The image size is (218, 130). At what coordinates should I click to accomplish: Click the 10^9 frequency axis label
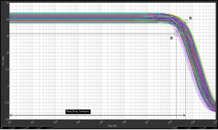coord(193,122)
